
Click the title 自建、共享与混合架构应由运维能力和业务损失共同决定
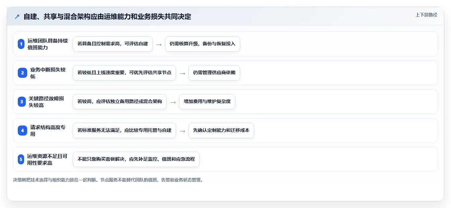[107, 16]
